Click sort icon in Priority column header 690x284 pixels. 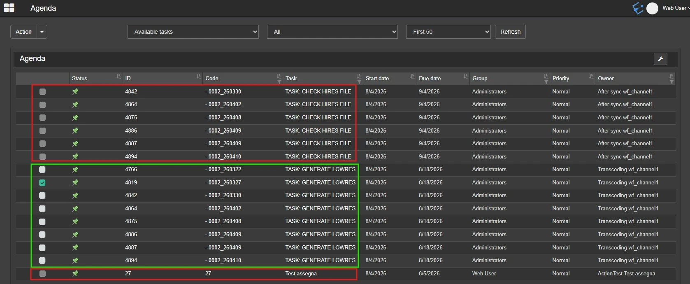point(591,77)
